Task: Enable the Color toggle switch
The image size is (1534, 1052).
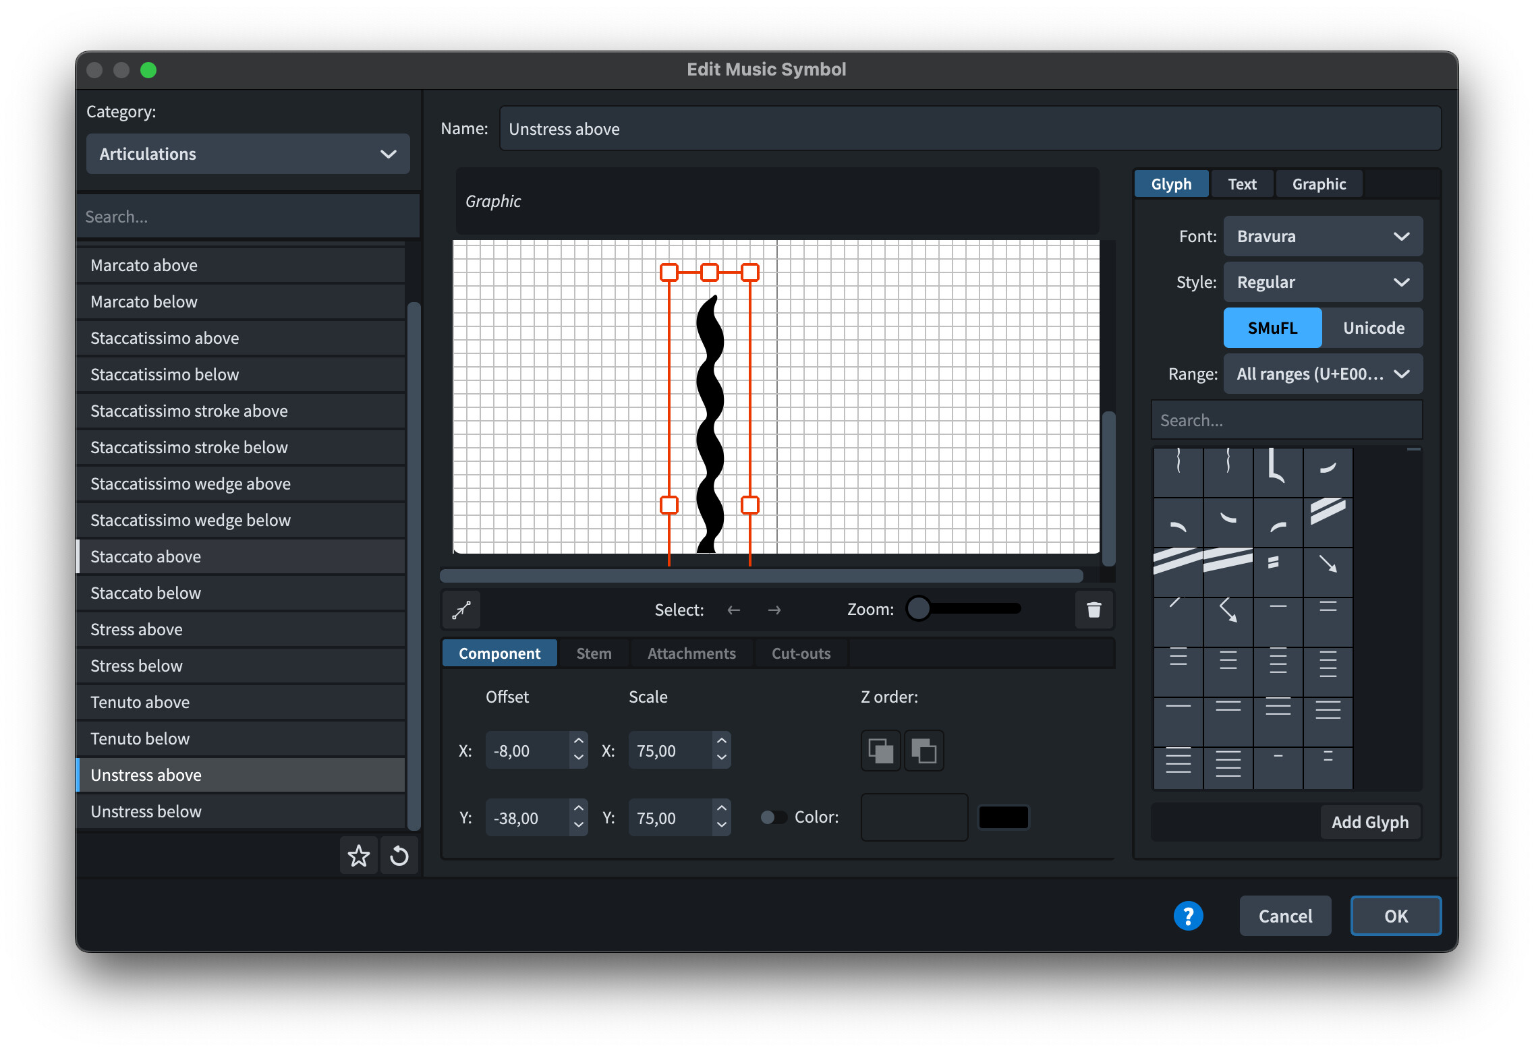Action: pos(773,817)
